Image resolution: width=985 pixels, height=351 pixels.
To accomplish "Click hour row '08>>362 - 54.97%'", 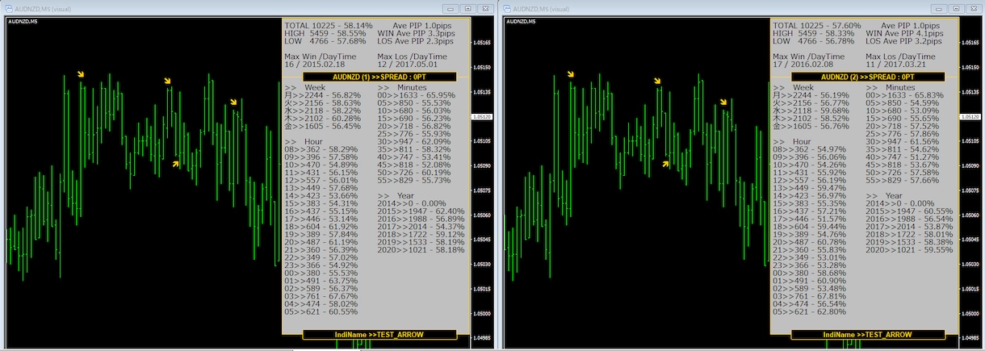I will tap(809, 149).
